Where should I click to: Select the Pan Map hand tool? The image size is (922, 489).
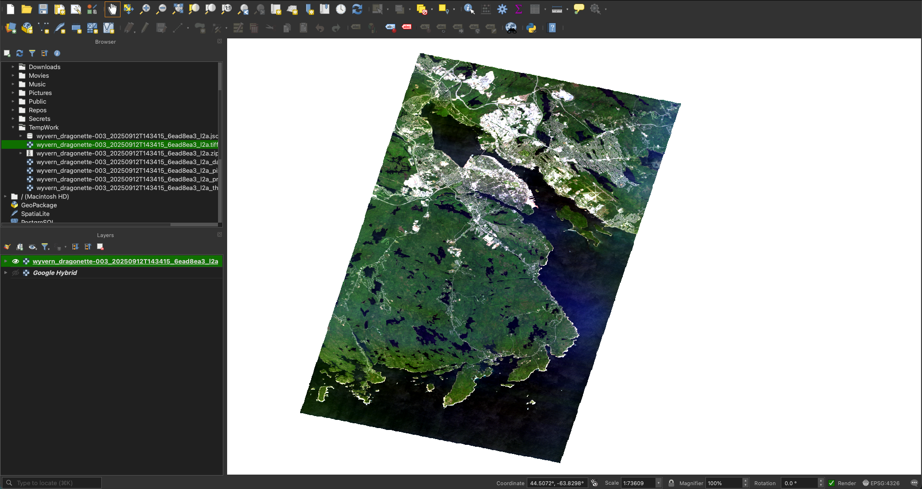tap(112, 9)
